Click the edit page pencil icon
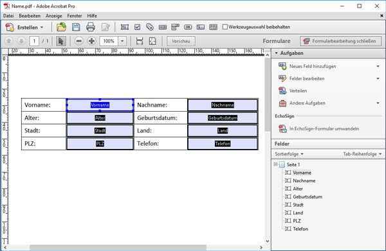Viewport: 386px width, 251px height. click(106, 27)
